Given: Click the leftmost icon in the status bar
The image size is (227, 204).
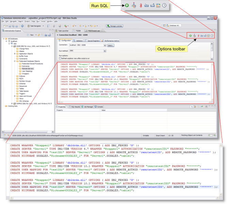Looking at the screenshot, I should pyautogui.click(x=4, y=135).
